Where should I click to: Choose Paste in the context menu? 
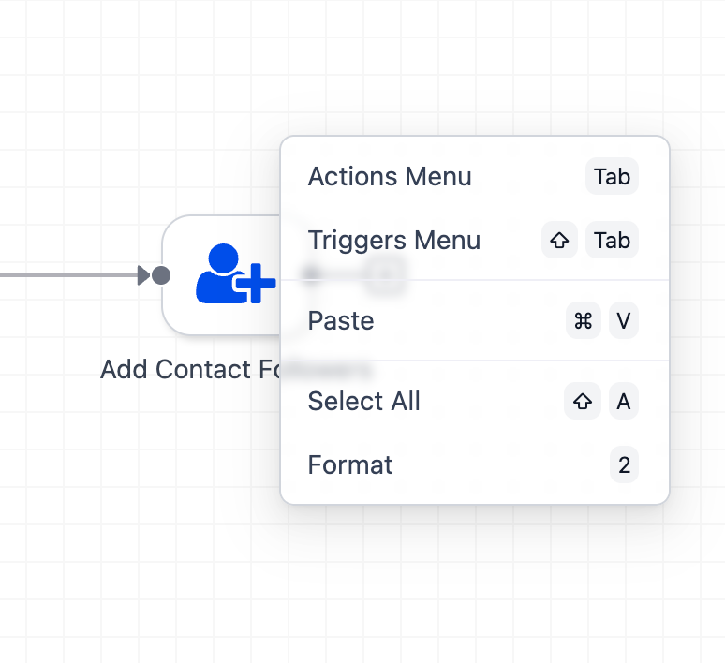click(341, 321)
